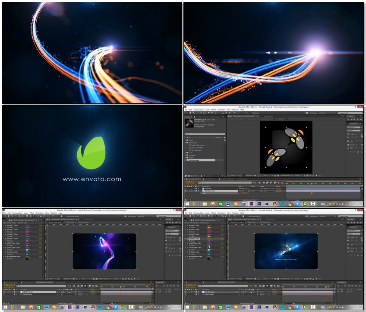
Task: Hide the Logo.png layer using its eye icon
Action: pos(186,188)
